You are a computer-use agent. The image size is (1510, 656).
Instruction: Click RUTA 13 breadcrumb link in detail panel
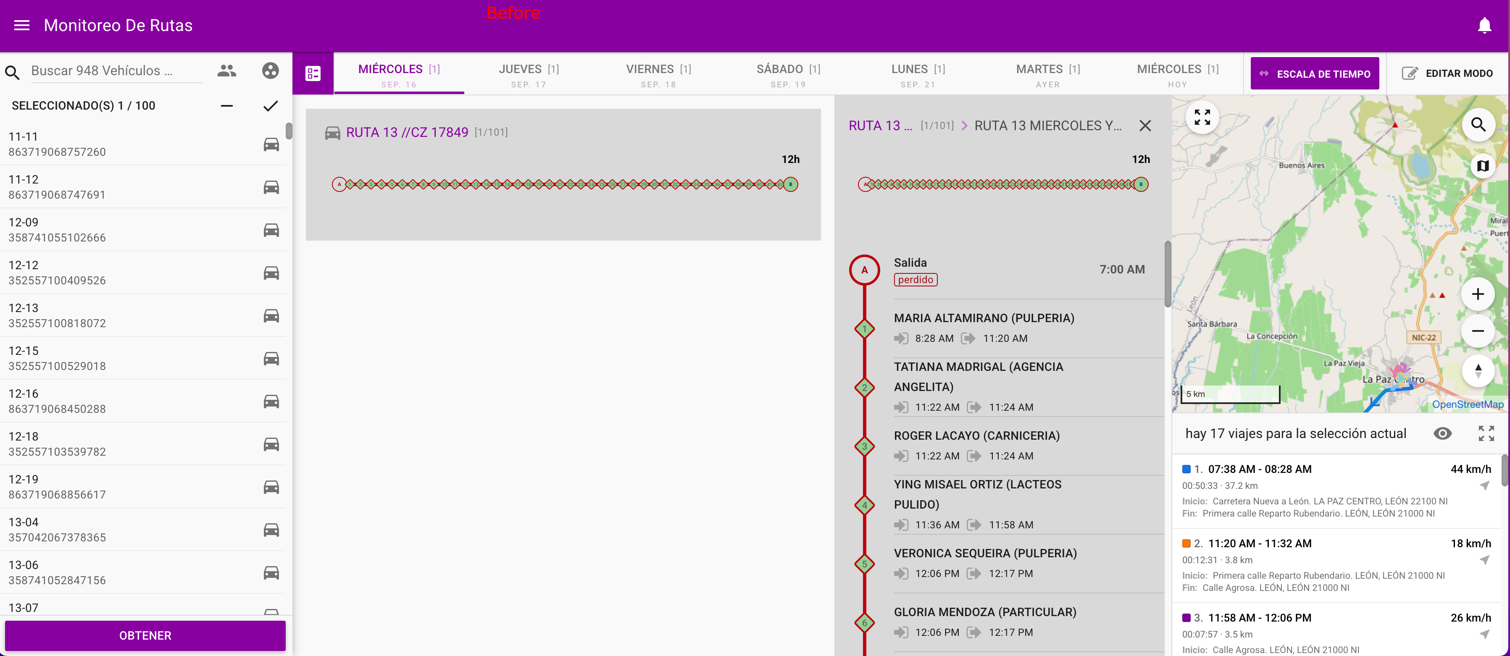point(881,126)
